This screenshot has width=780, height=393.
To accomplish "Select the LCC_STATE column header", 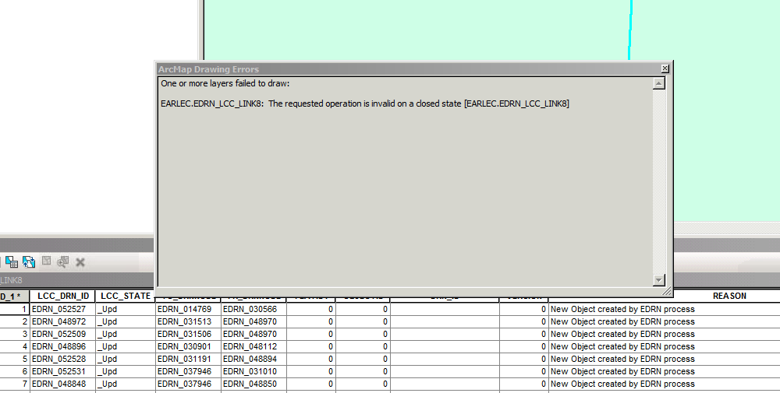I will (x=126, y=297).
